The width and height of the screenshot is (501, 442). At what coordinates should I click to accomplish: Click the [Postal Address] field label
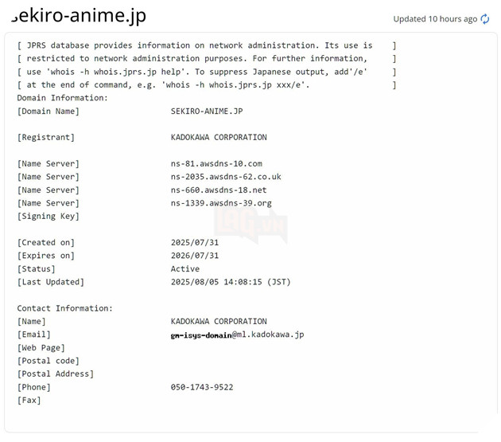(x=56, y=374)
